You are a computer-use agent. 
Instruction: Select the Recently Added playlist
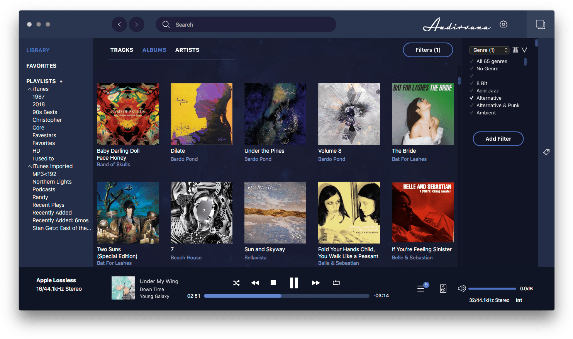pyautogui.click(x=52, y=213)
